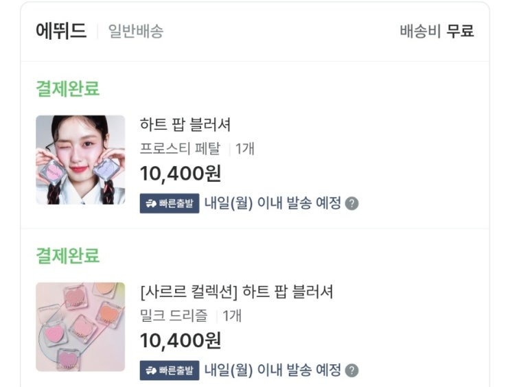Viewport: 510px width, 387px height.
Task: Open the [사르르 컬렉션] 하트 팝 블러셔 title
Action: [x=237, y=292]
